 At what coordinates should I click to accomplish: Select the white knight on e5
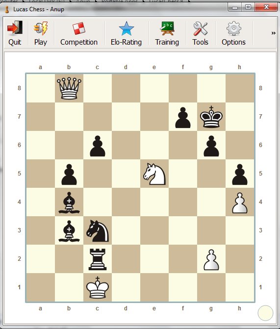[154, 174]
